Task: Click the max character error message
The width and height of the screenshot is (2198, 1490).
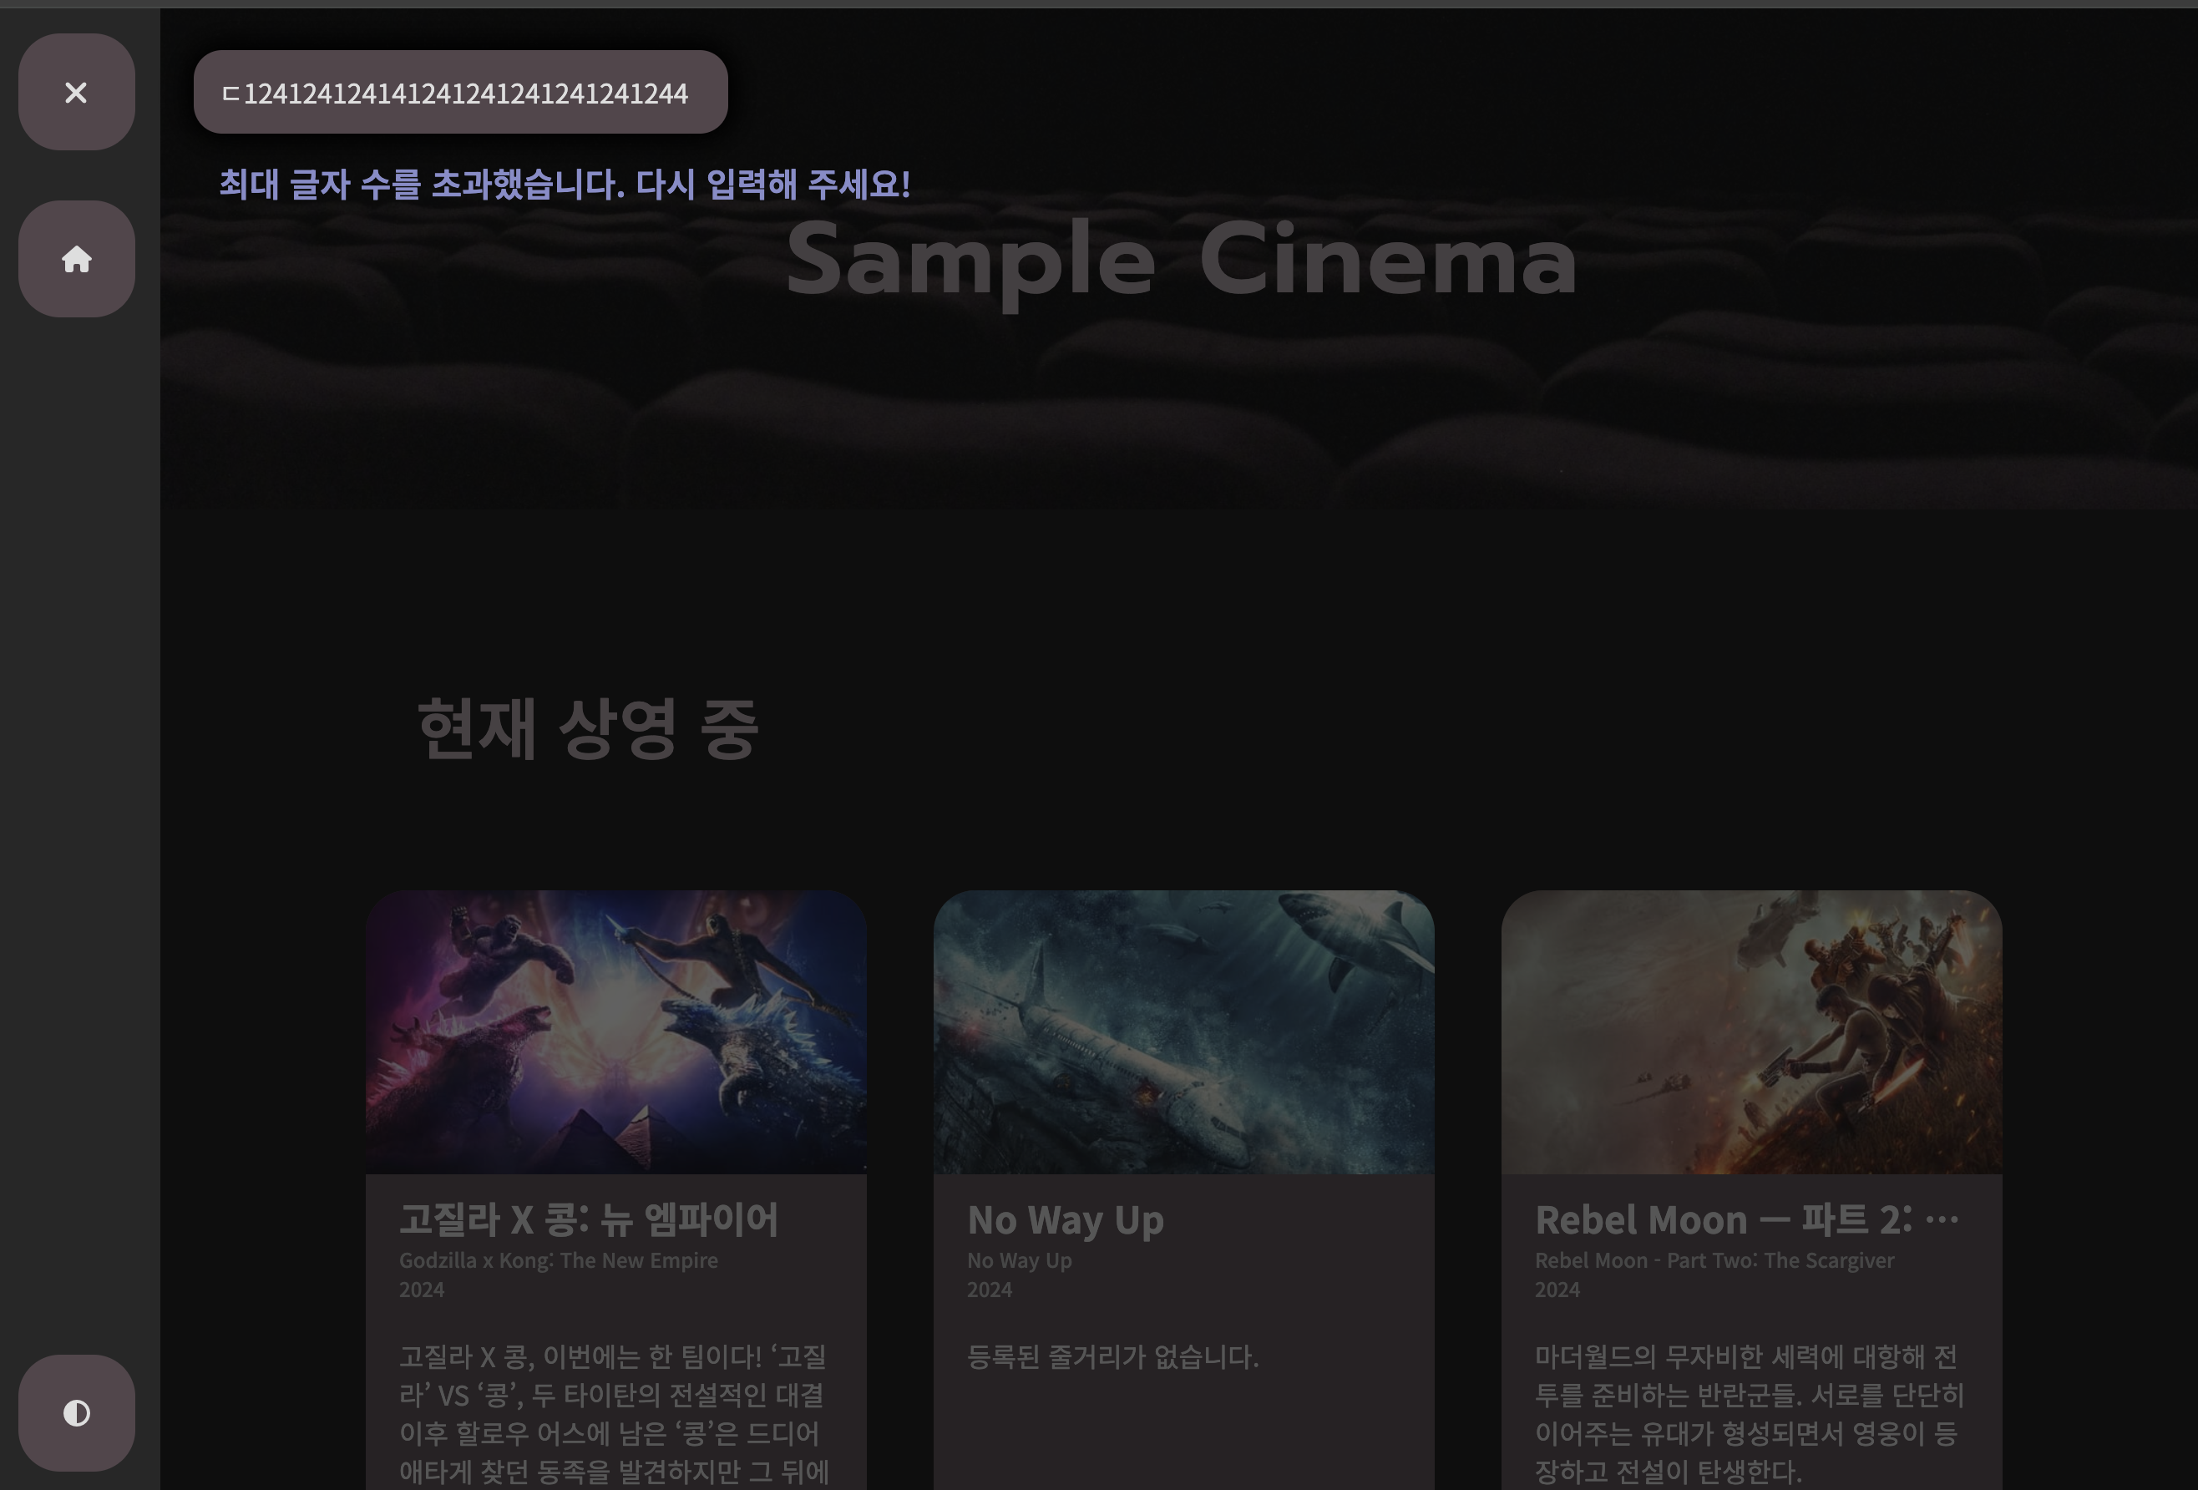Action: click(x=565, y=185)
